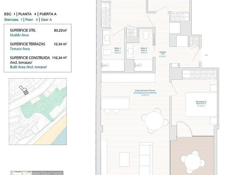Click the "Baño 2" room label

[x=144, y=48]
